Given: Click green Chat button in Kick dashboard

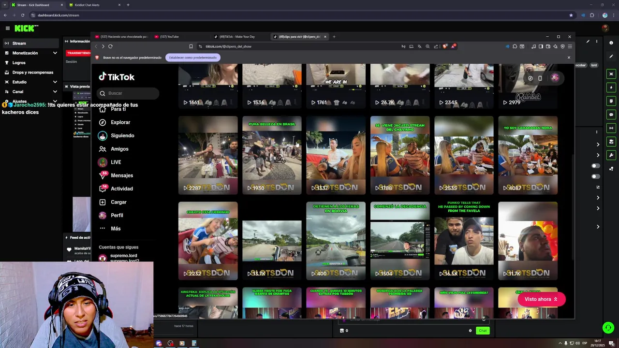Looking at the screenshot, I should 483,331.
